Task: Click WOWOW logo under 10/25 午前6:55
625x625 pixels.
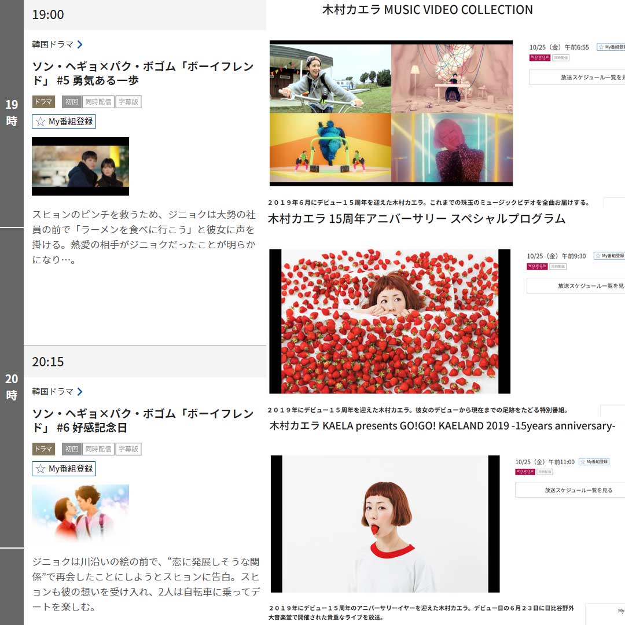Action: click(540, 57)
